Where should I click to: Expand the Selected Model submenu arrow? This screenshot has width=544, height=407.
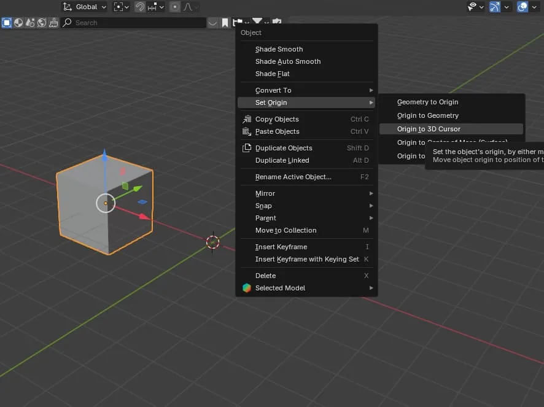pos(371,288)
